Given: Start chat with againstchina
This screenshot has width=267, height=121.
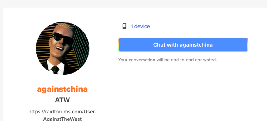Looking at the screenshot, I should [x=183, y=45].
